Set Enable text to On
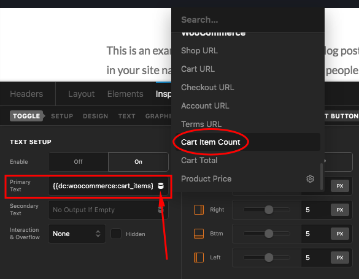 coord(138,162)
